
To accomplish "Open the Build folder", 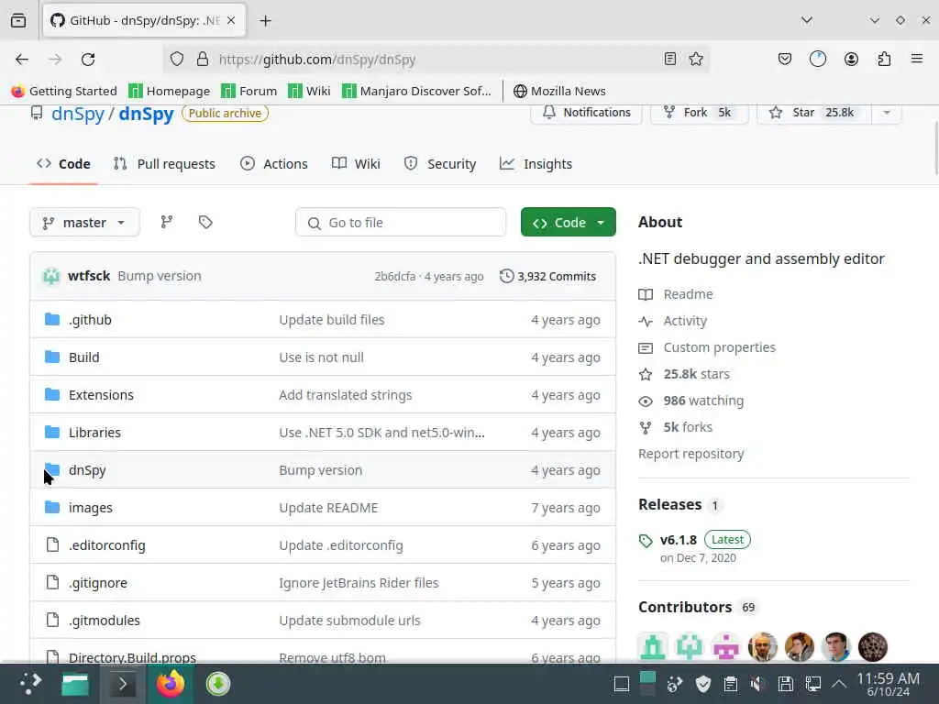I will tap(83, 357).
